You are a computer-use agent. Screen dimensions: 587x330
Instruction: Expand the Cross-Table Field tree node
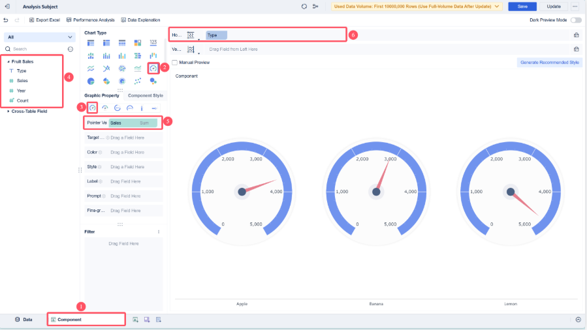click(8, 112)
